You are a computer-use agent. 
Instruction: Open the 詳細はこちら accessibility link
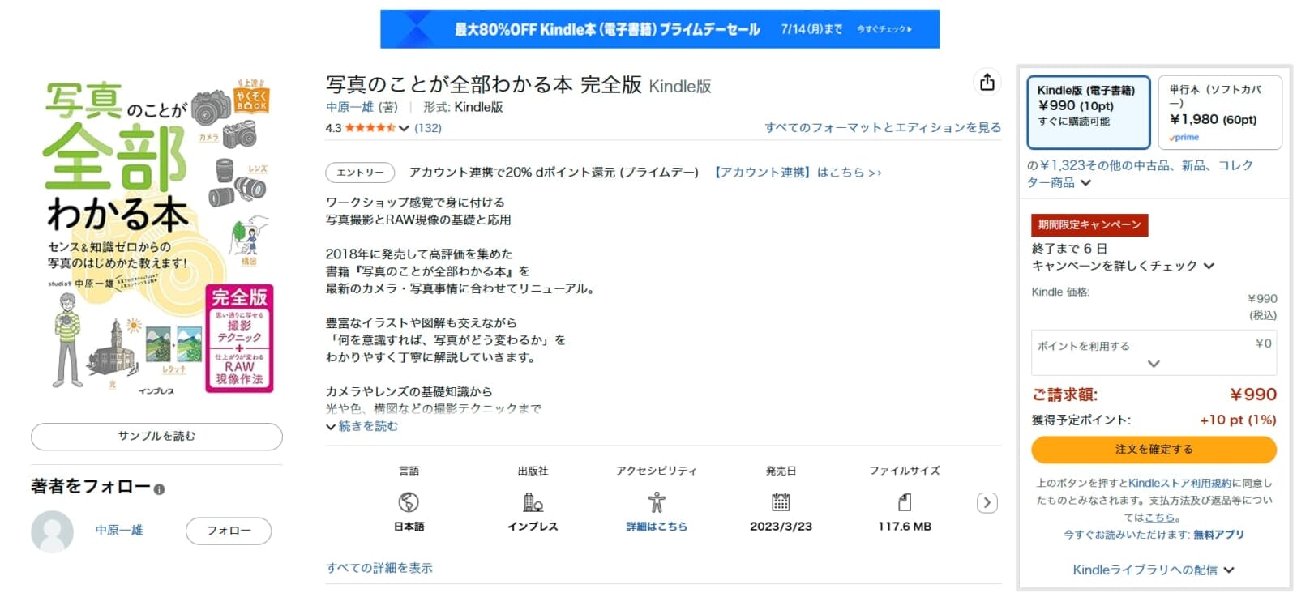(x=657, y=527)
